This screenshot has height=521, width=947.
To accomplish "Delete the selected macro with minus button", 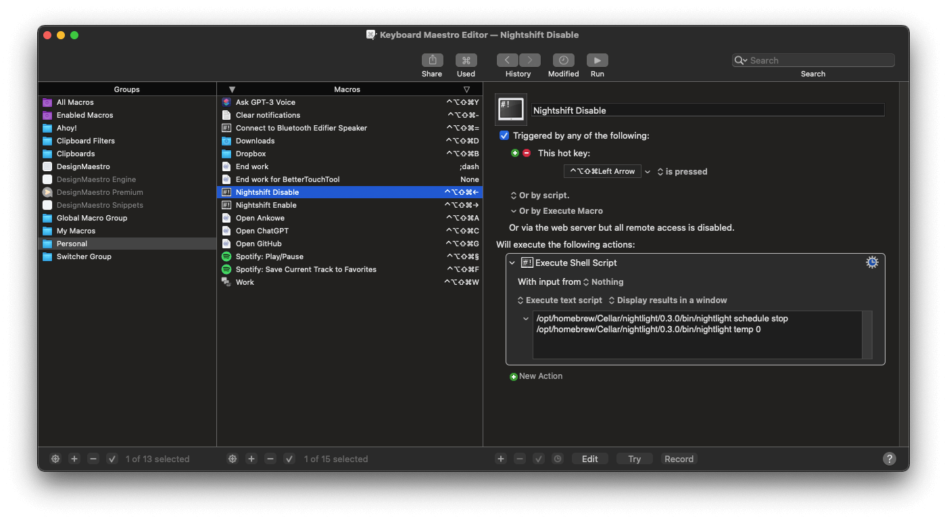I will 270,459.
